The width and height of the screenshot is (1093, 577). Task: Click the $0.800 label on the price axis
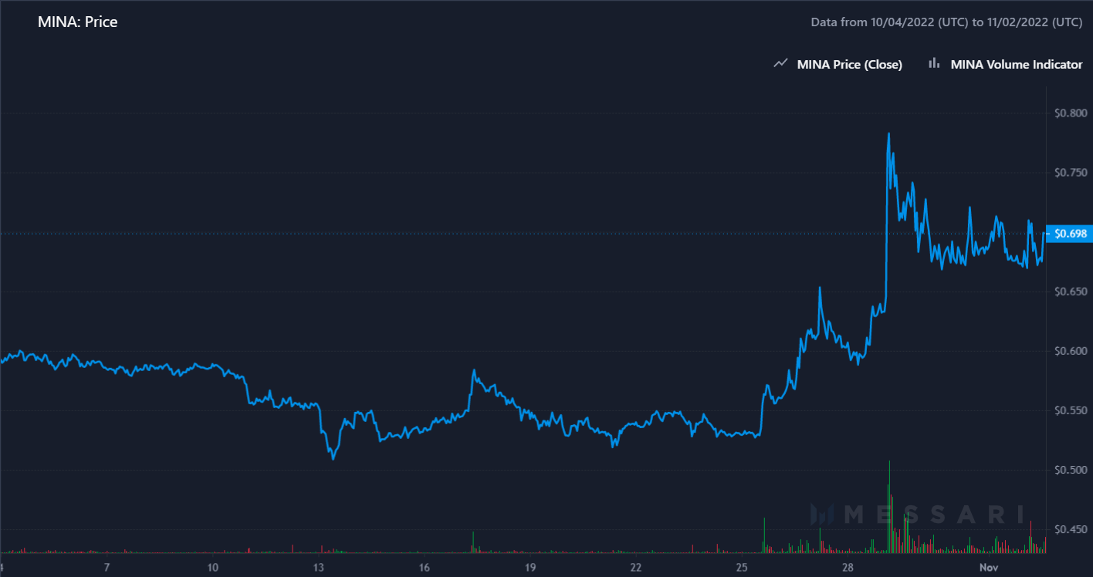pos(1071,113)
